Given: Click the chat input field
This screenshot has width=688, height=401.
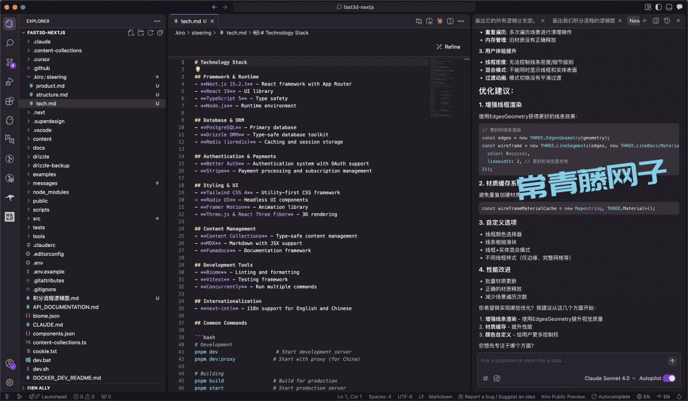Looking at the screenshot, I should click(570, 361).
